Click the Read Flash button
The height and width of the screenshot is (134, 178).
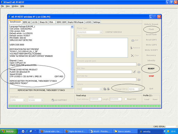(151, 35)
